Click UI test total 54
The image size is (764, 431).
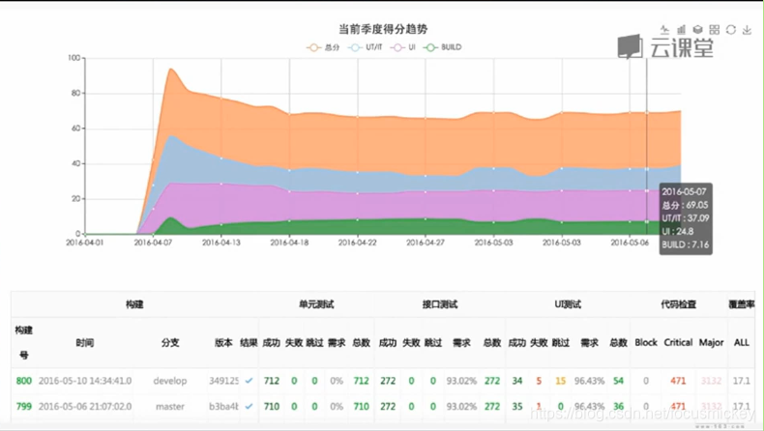(618, 381)
